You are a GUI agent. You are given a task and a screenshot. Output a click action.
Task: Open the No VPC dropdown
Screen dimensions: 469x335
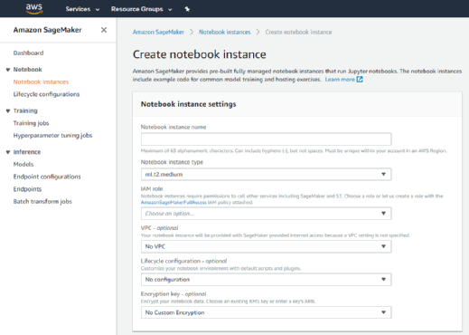[x=266, y=246]
